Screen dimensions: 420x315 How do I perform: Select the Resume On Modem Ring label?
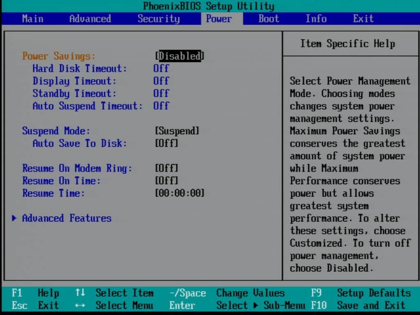77,169
